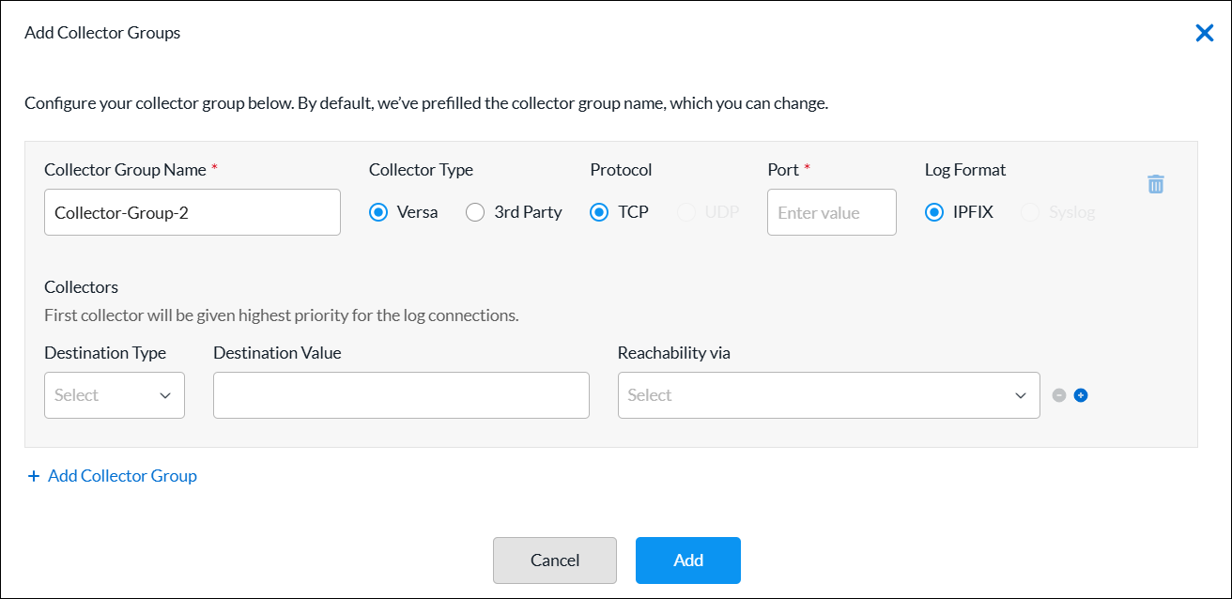Open the Reachability via dropdown
This screenshot has width=1232, height=599.
click(x=829, y=395)
